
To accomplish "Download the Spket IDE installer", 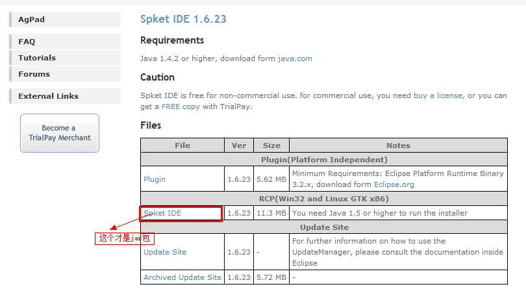I will [162, 213].
